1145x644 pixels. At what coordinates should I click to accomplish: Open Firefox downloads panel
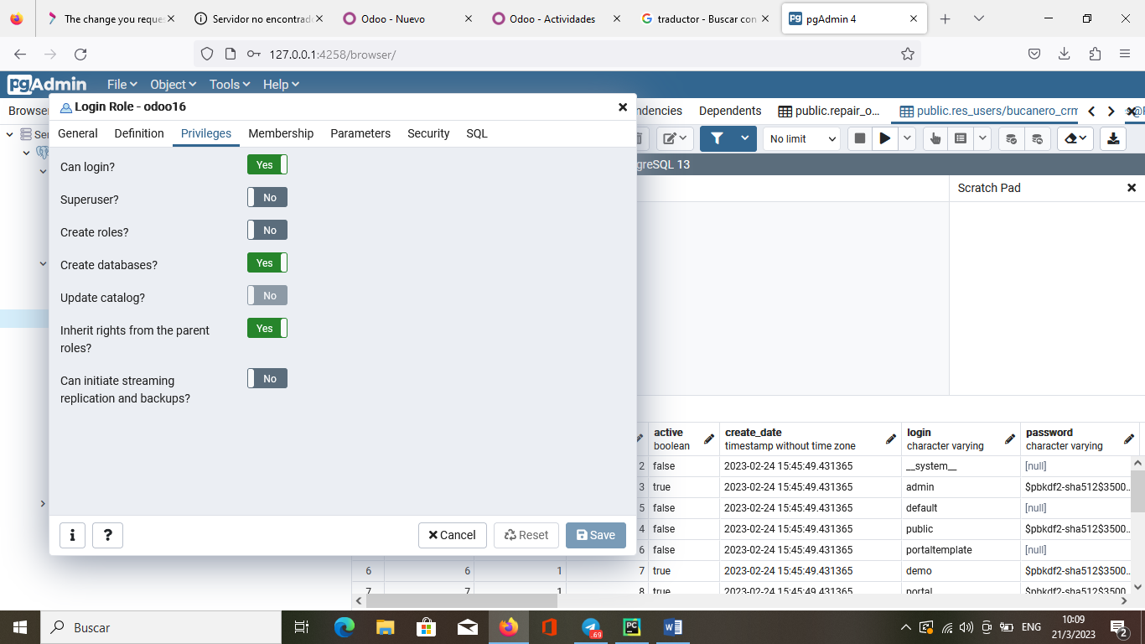coord(1064,54)
